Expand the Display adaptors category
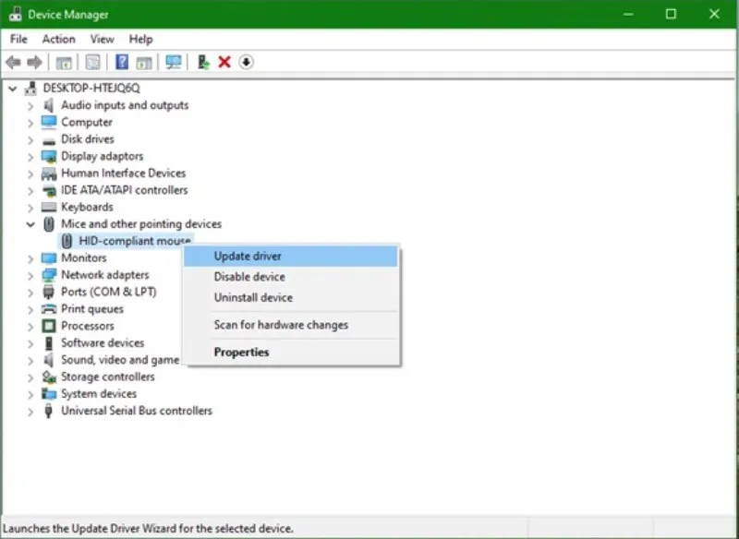 [29, 156]
